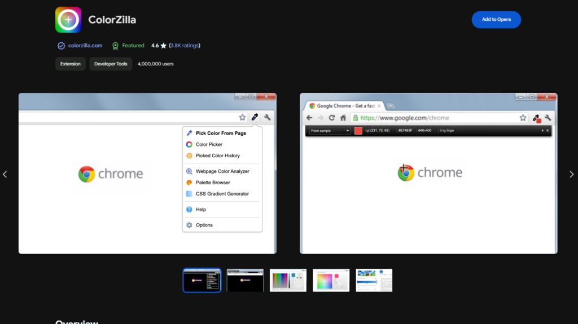Click the wrench icon in the left screenshot
This screenshot has width=578, height=324.
coord(267,117)
